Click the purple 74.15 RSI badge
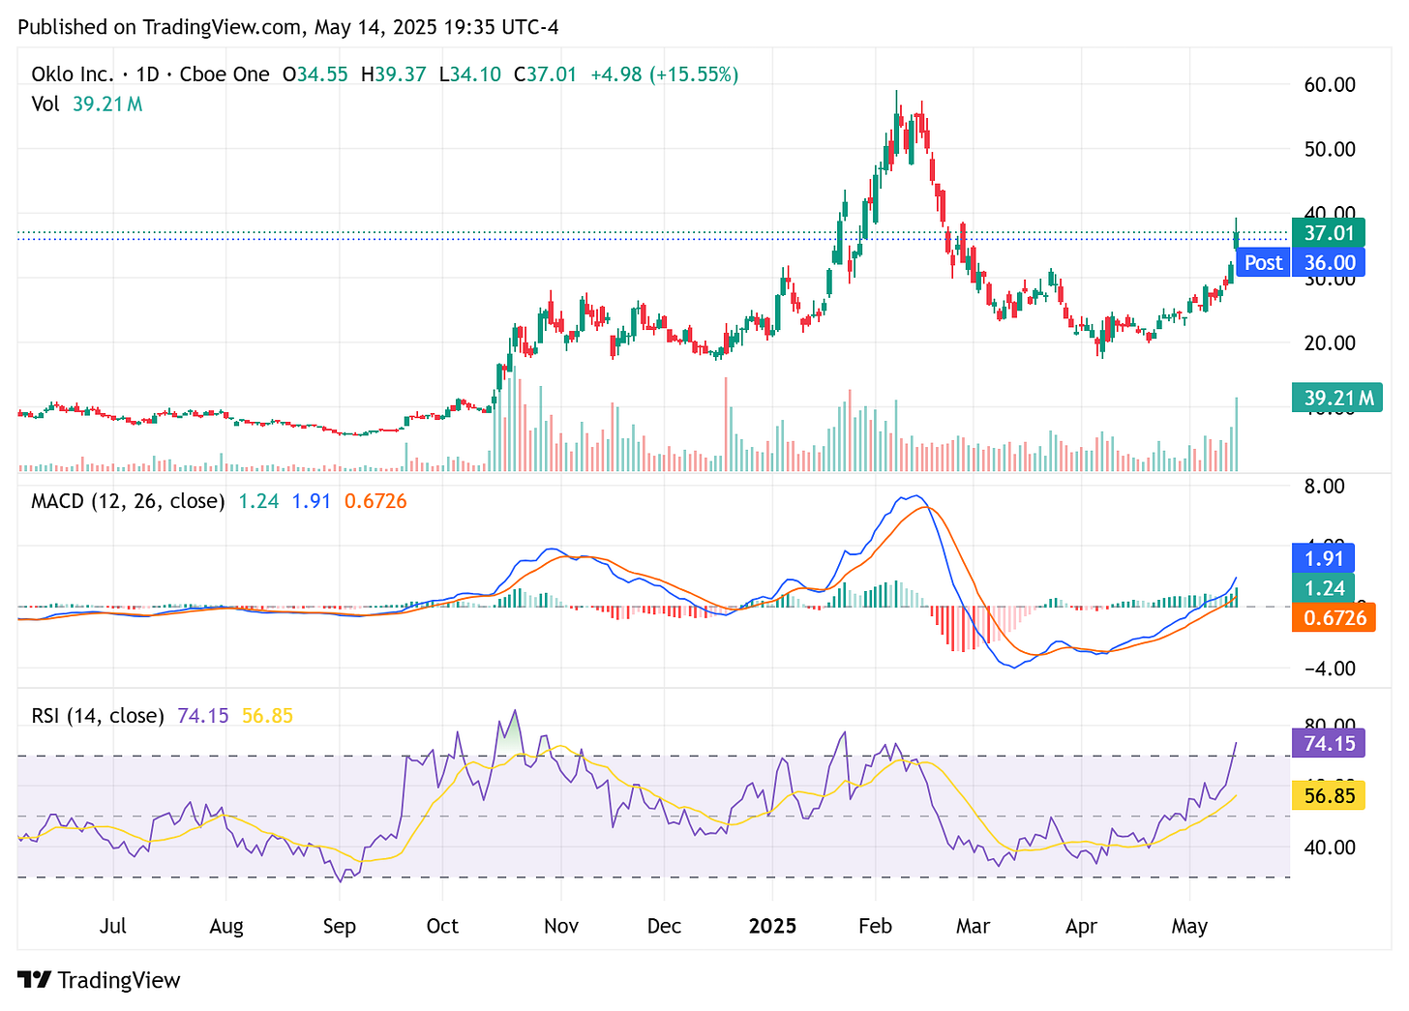 (x=1327, y=744)
